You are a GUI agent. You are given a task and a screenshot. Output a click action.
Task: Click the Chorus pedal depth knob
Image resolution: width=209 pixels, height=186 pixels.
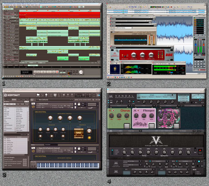119,116
